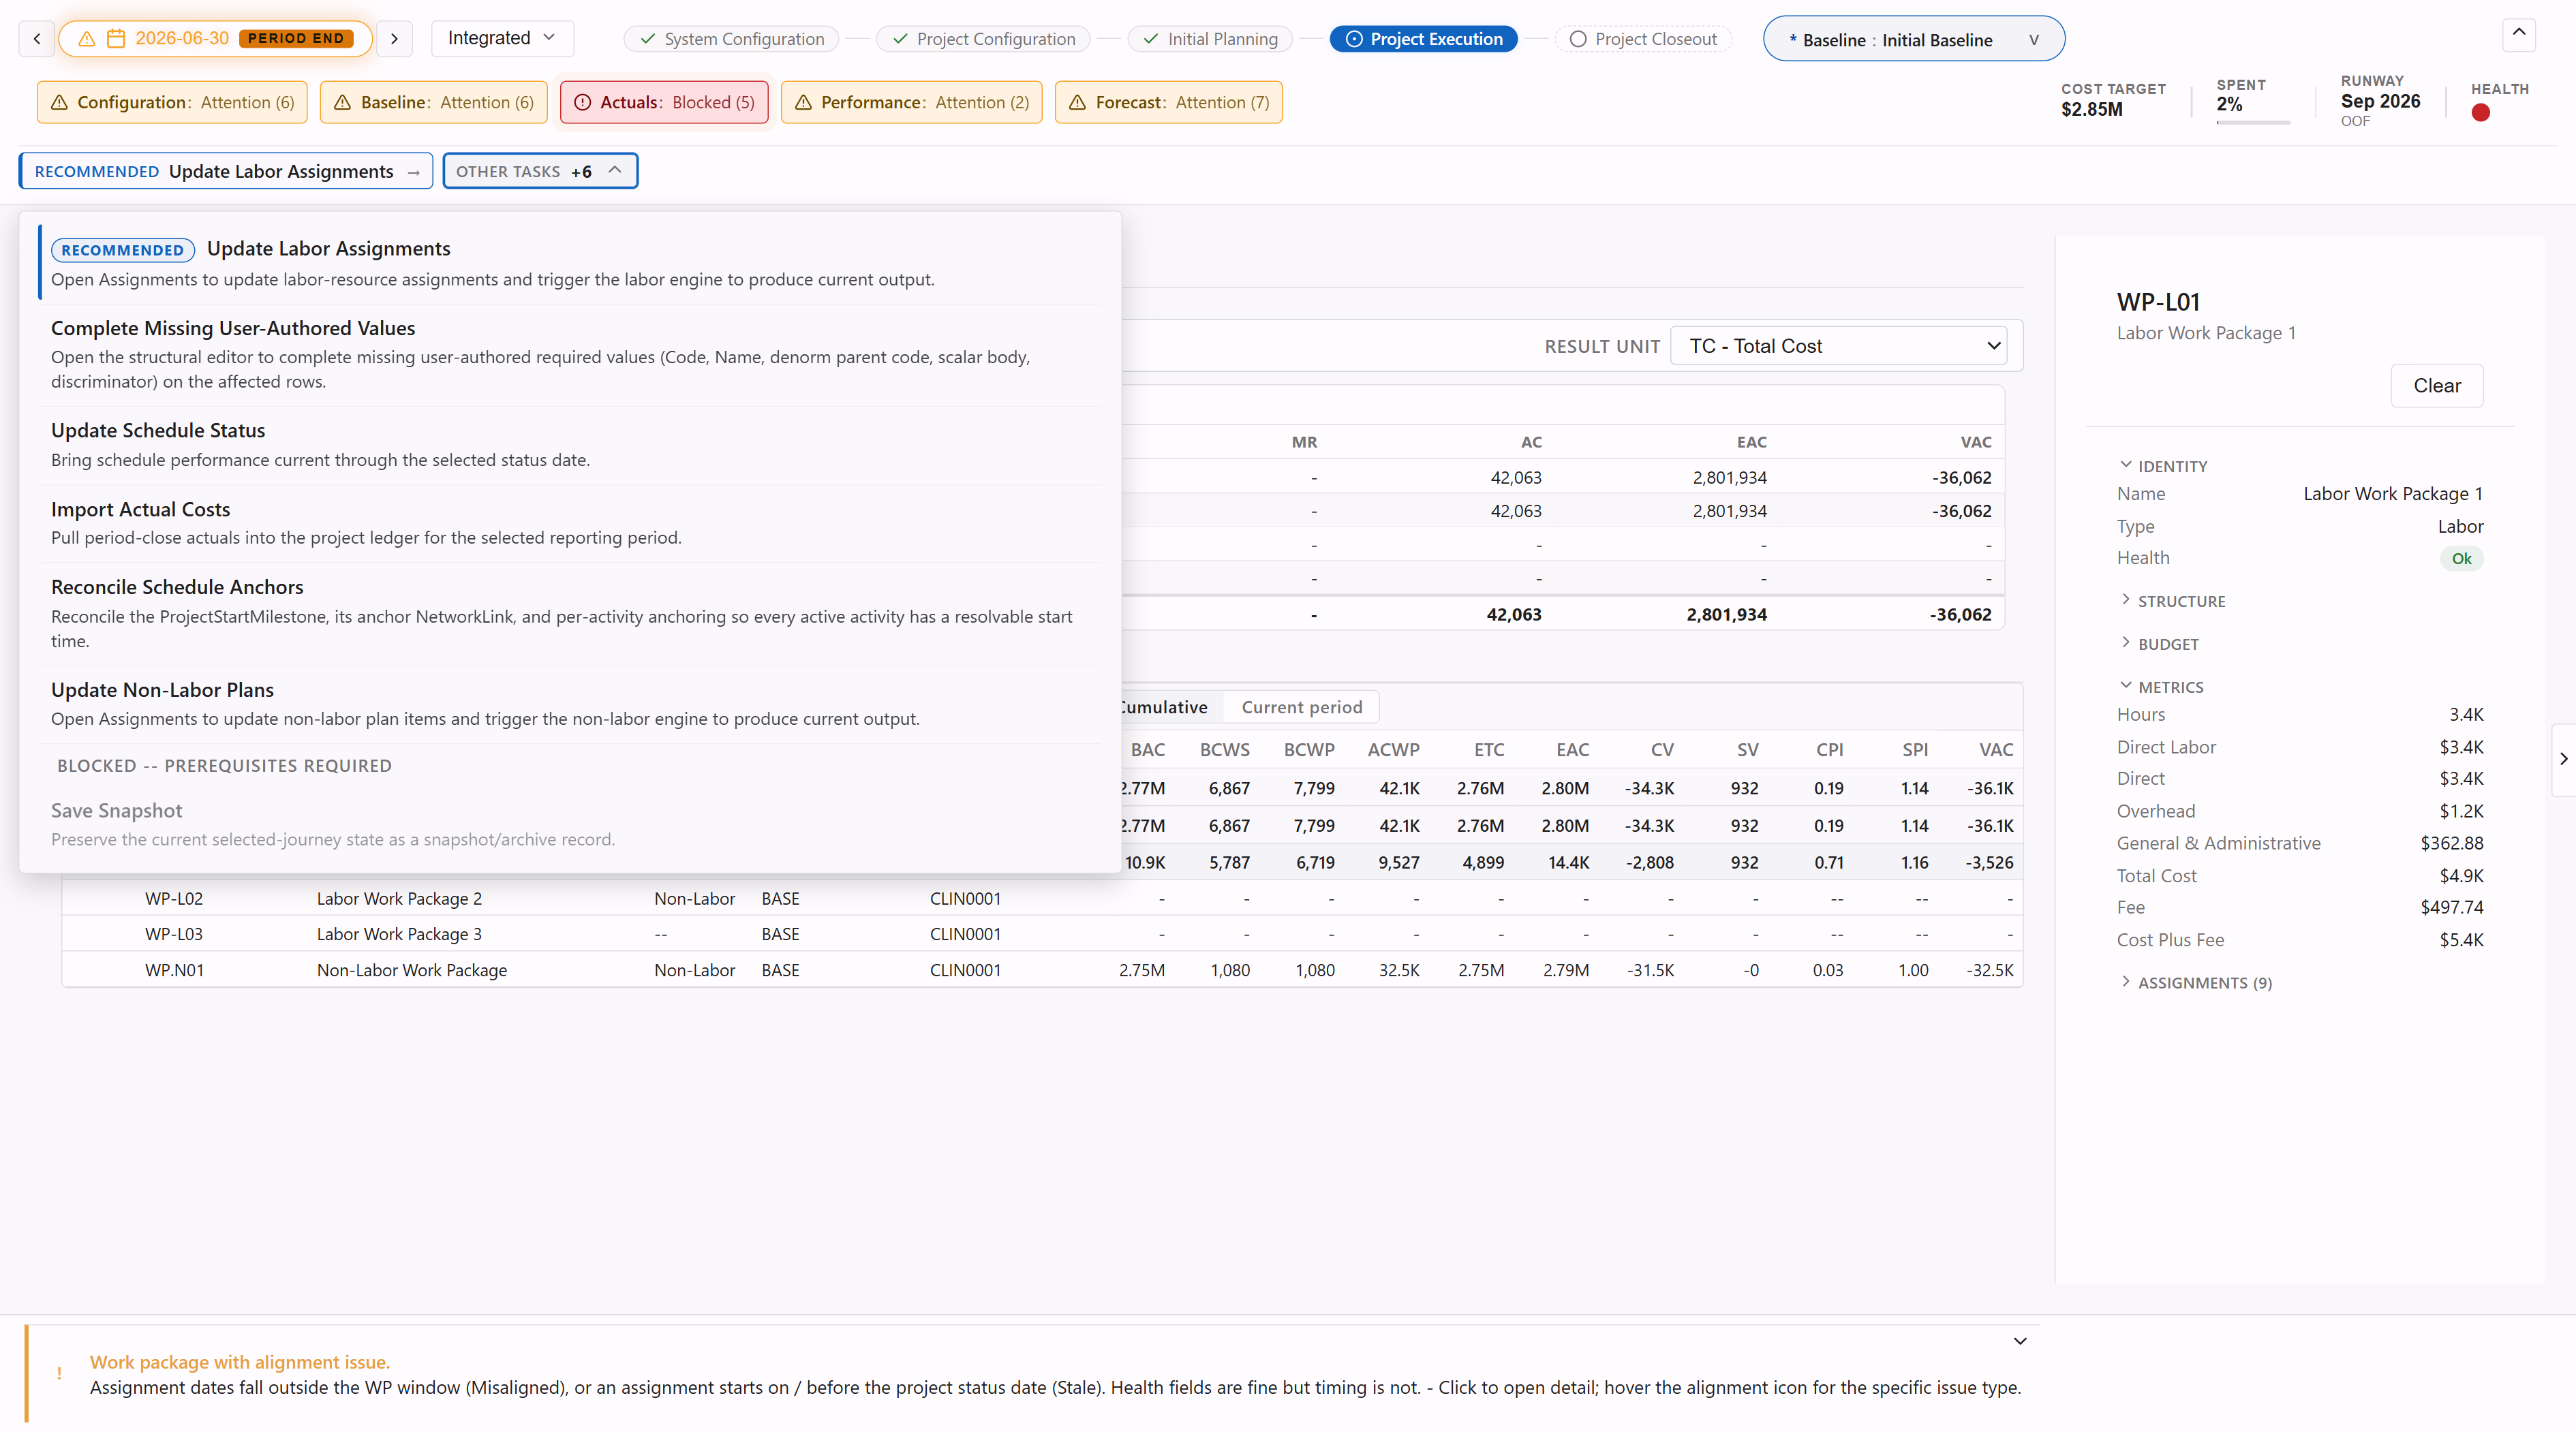Click the right-edge panel collapse arrow
Screen dimensions: 2576x1432
tap(2563, 759)
